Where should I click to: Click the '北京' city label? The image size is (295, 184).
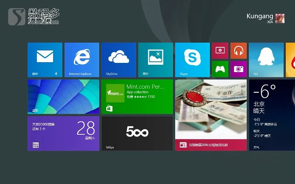(x=259, y=104)
